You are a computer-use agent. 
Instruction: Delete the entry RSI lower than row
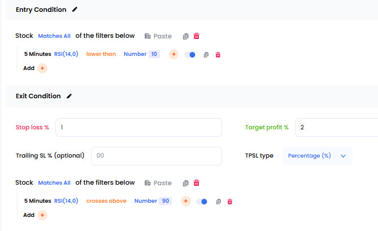pos(218,55)
